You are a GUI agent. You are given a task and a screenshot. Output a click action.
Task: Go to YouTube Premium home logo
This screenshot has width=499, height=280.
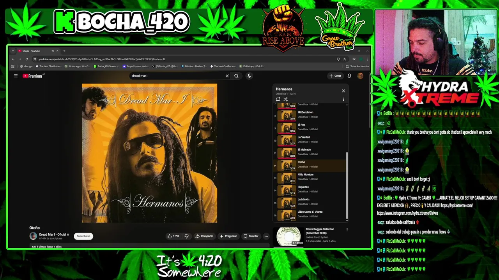click(33, 76)
